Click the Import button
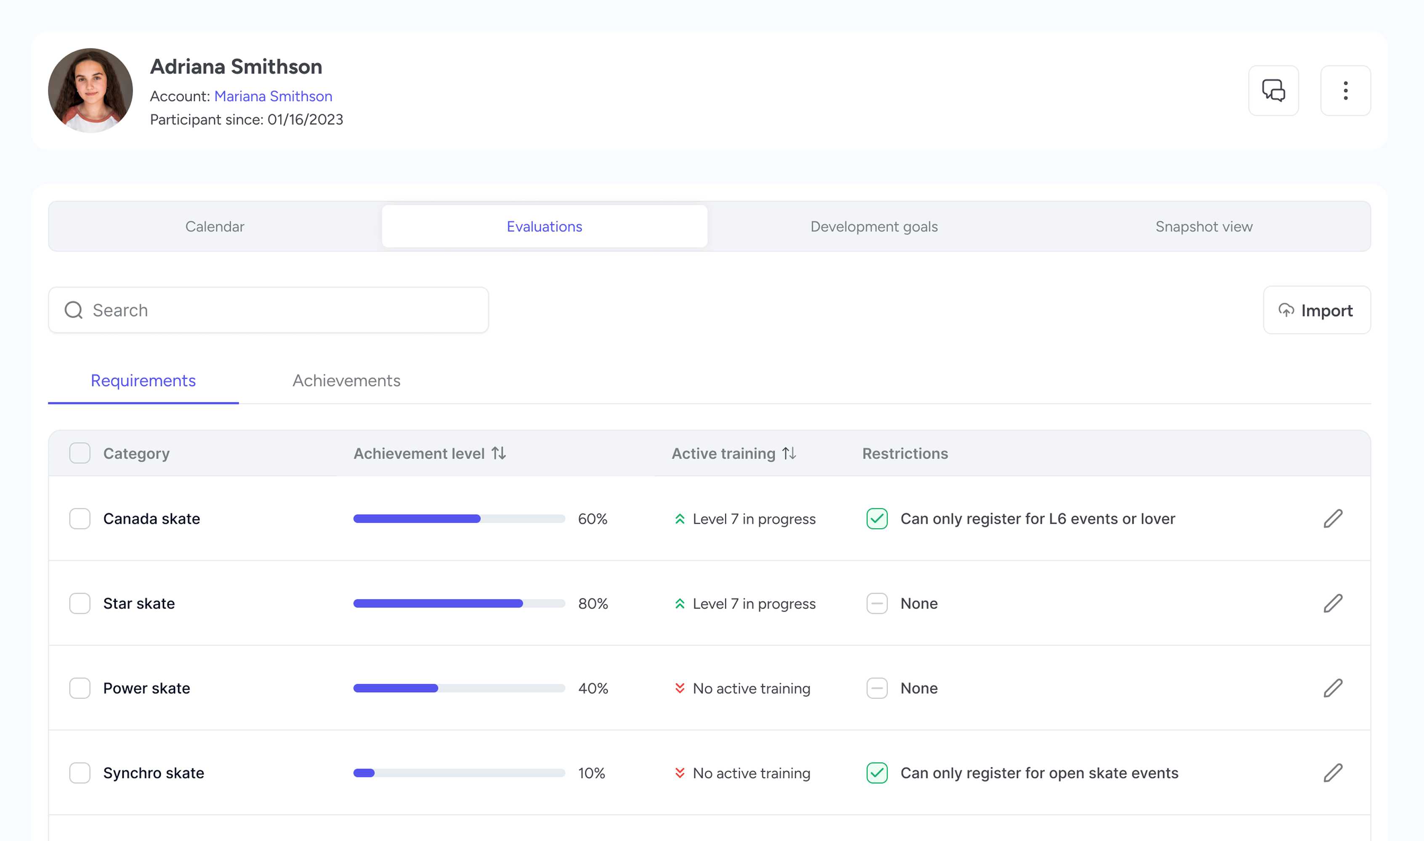 (1317, 310)
